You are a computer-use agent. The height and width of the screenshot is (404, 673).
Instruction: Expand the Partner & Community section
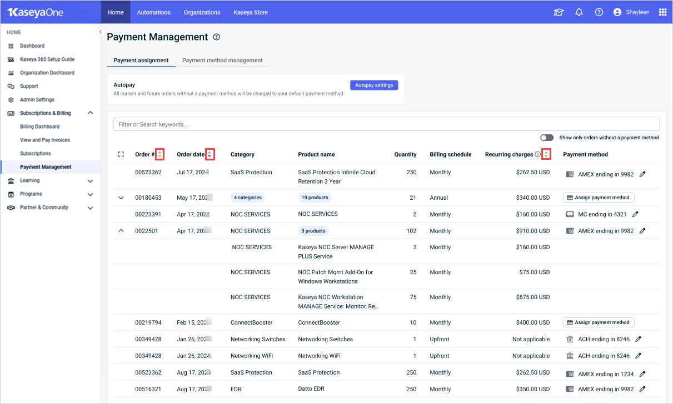90,208
